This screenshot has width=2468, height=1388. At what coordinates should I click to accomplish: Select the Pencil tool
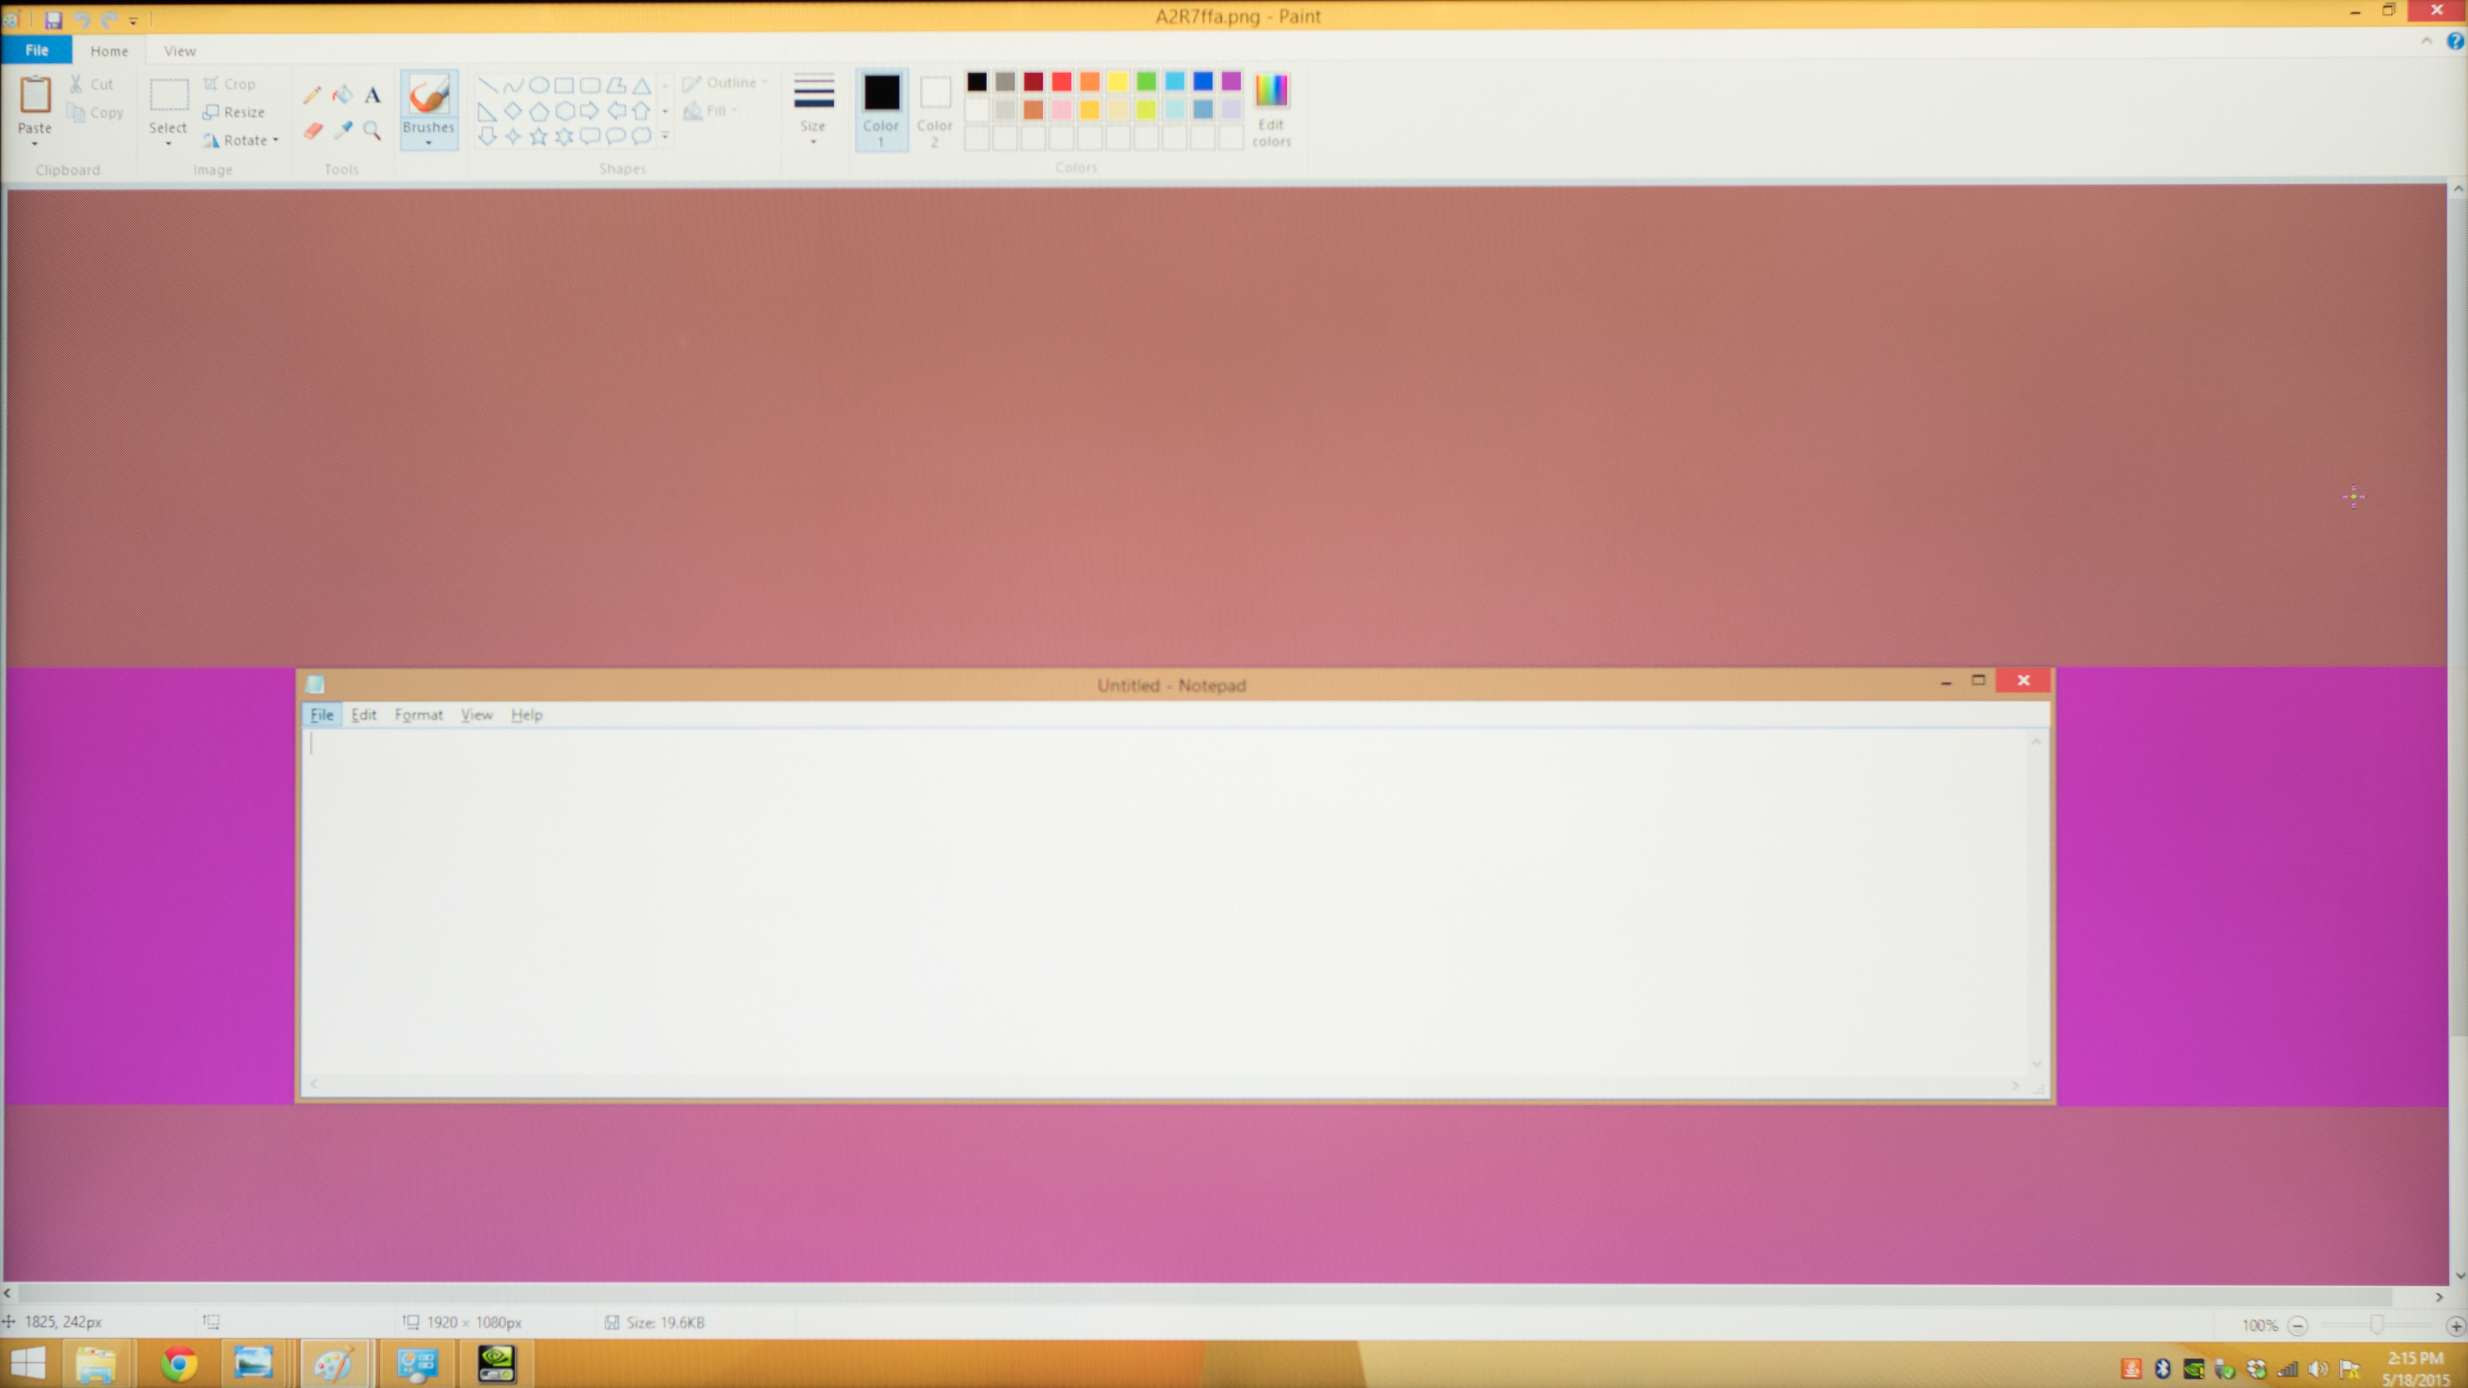pyautogui.click(x=311, y=95)
